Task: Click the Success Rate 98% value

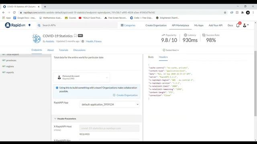Action: pyautogui.click(x=211, y=40)
